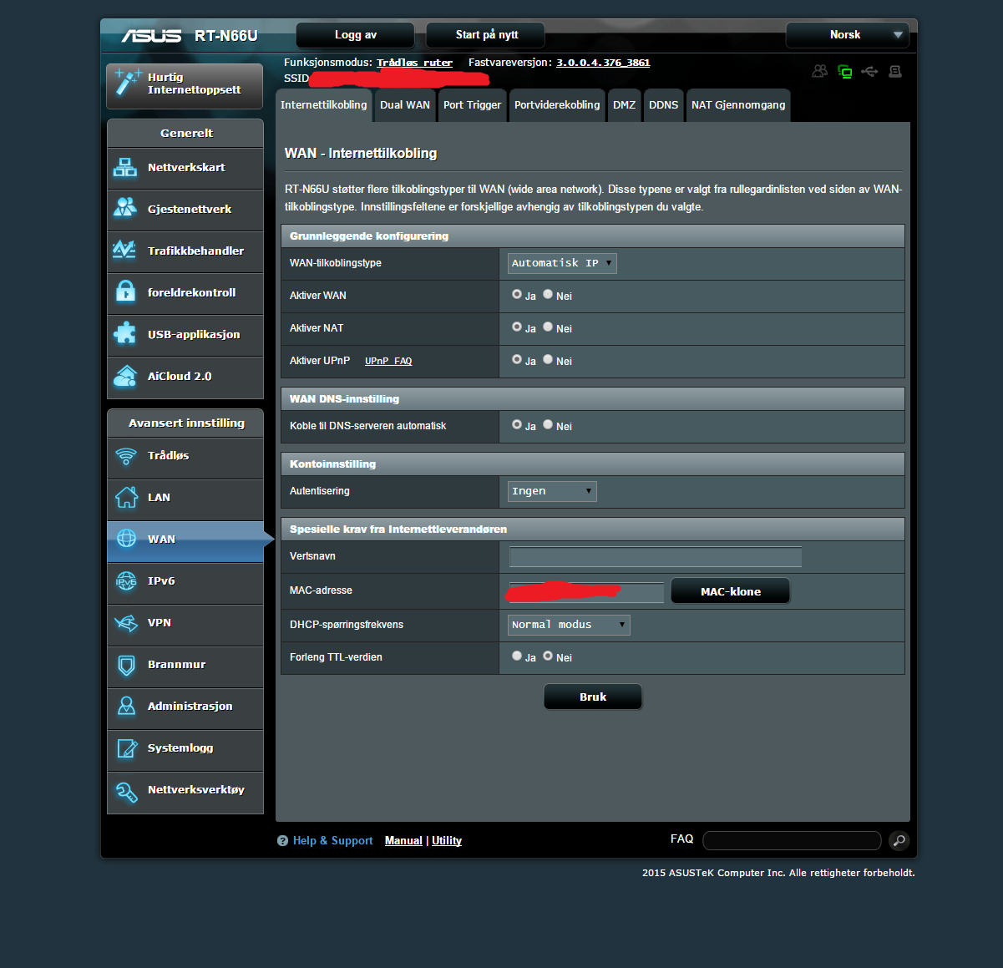
Task: Click the MAC-klone button
Action: (730, 591)
